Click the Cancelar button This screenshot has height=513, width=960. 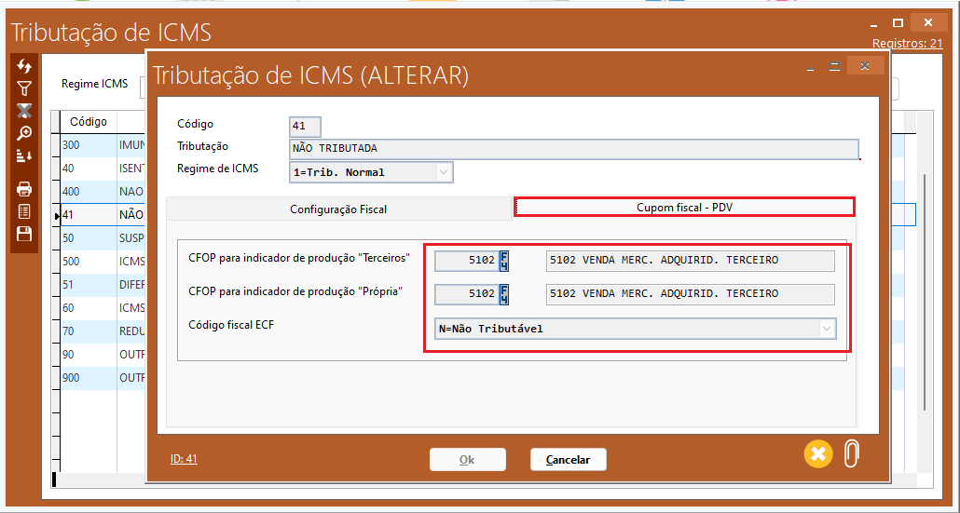[x=568, y=460]
